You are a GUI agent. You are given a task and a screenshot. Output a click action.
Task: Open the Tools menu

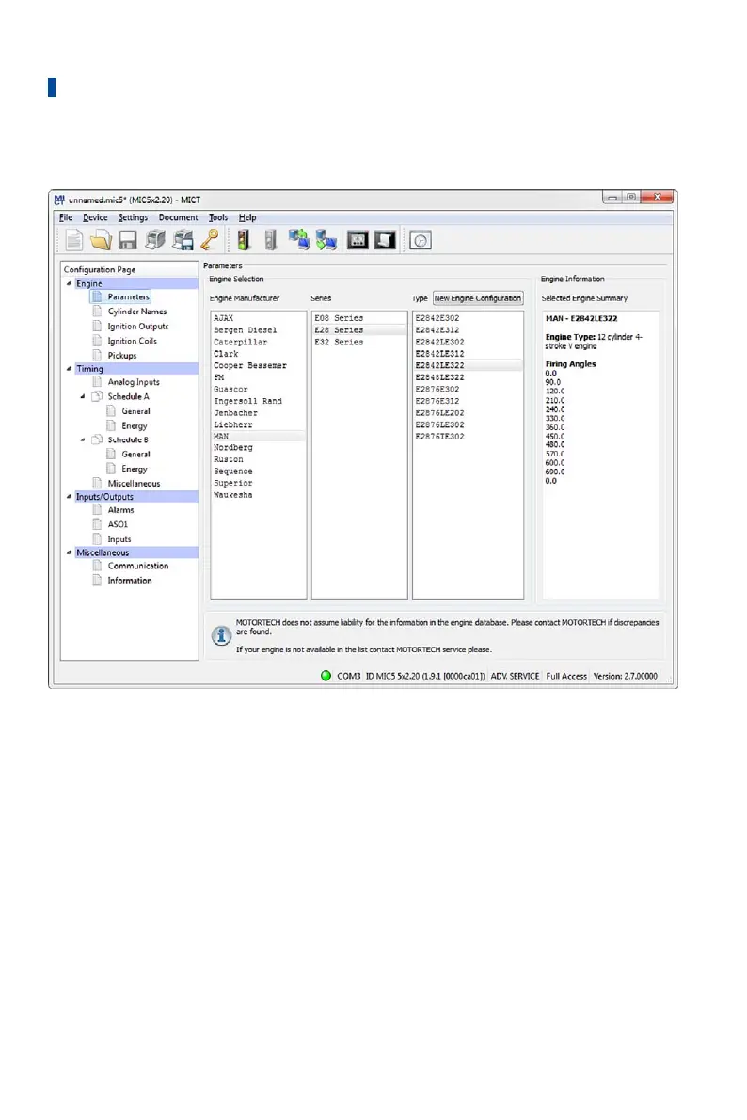[217, 217]
